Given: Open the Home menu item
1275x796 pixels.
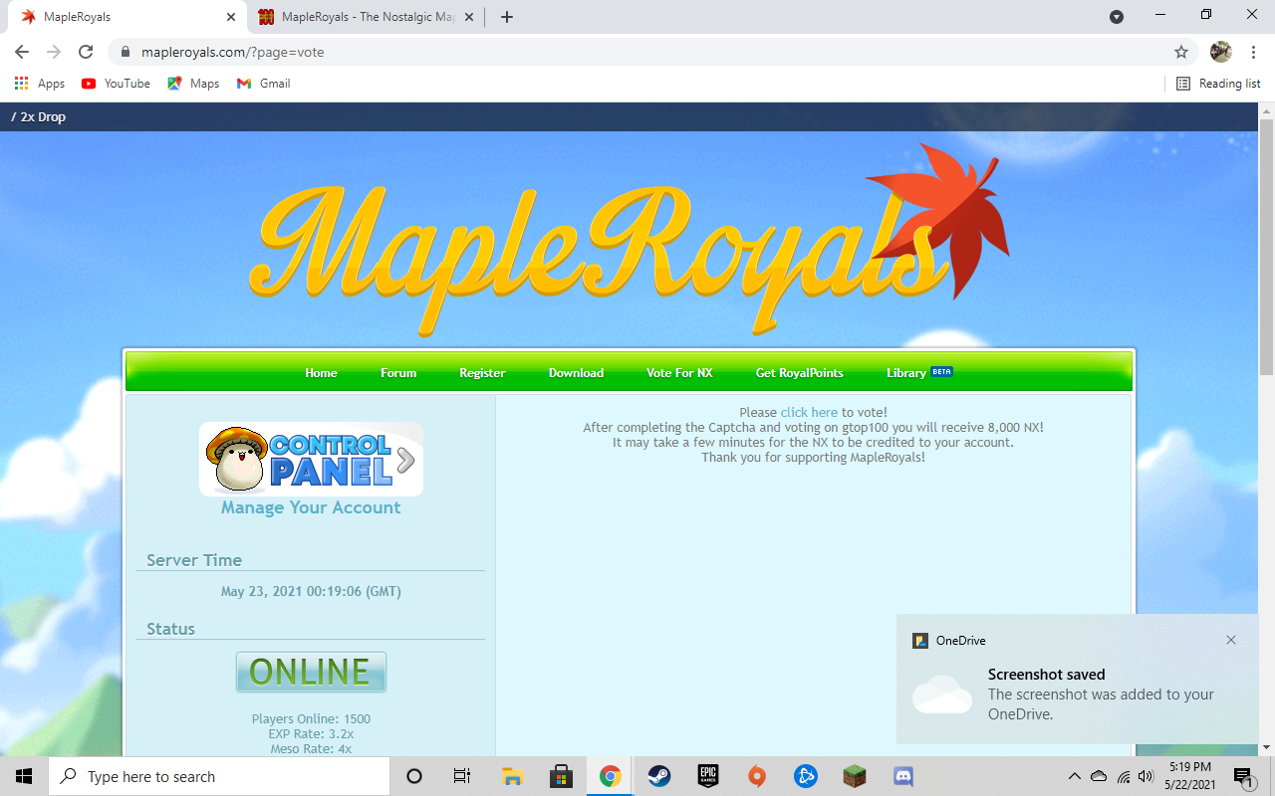Looking at the screenshot, I should tap(321, 373).
